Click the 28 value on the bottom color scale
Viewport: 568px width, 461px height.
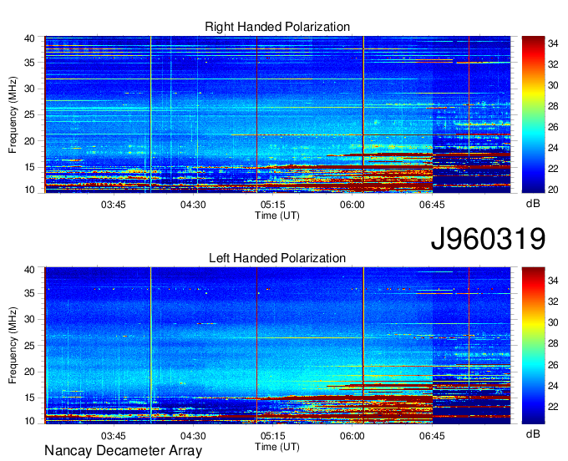pos(553,344)
